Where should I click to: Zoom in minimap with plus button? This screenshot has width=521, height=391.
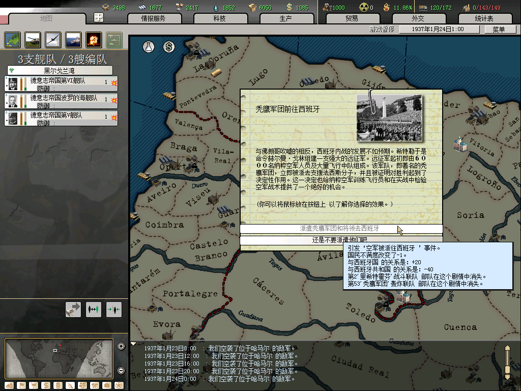(x=121, y=347)
